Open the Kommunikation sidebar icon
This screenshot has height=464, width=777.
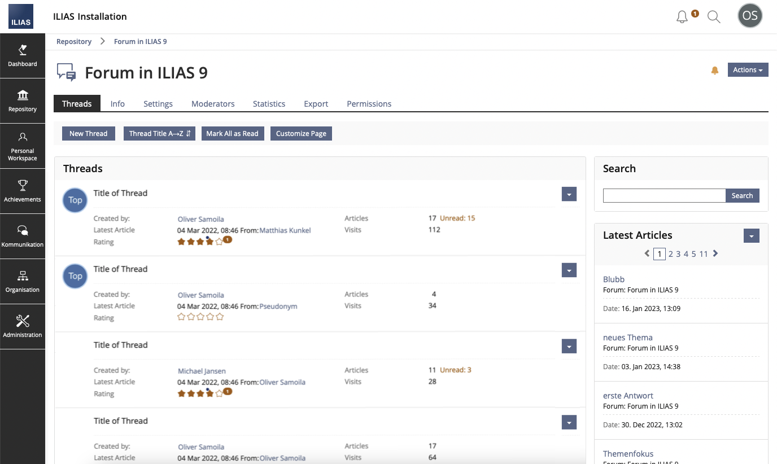point(23,237)
